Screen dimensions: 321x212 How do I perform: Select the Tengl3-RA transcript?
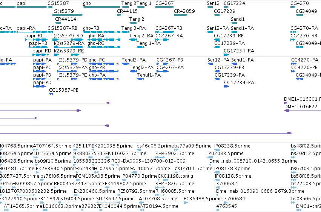(x=125, y=32)
